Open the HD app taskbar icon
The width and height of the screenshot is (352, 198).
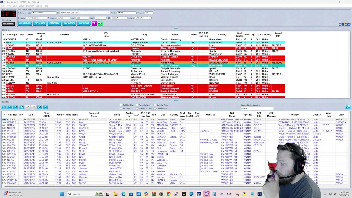coord(229,194)
